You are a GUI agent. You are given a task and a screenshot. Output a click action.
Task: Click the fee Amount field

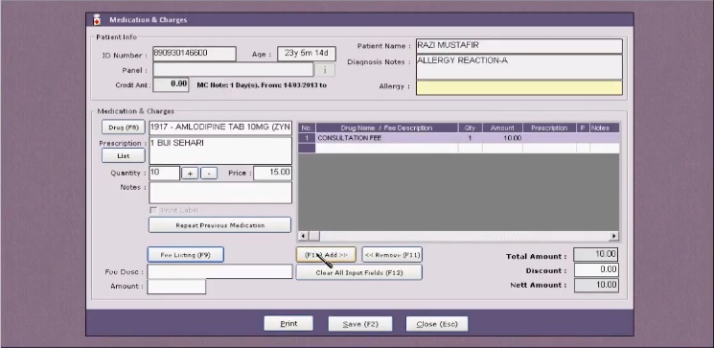[x=176, y=287]
